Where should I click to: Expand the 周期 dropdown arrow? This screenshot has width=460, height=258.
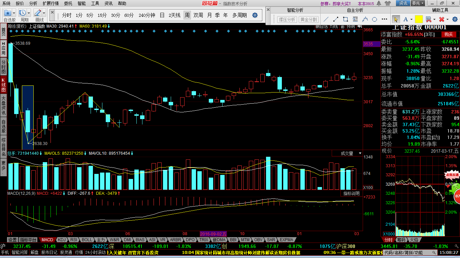pos(29,13)
